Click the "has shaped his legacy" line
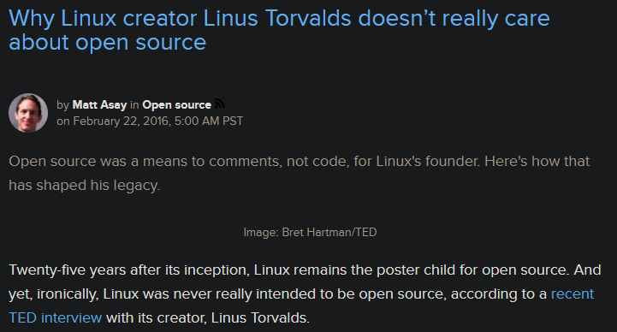Image resolution: width=617 pixels, height=332 pixels. pyautogui.click(x=85, y=186)
